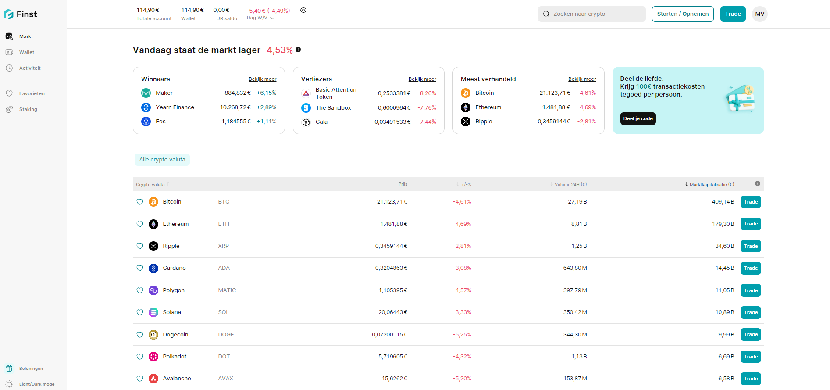Click info icon in table header
The image size is (830, 390).
point(757,184)
